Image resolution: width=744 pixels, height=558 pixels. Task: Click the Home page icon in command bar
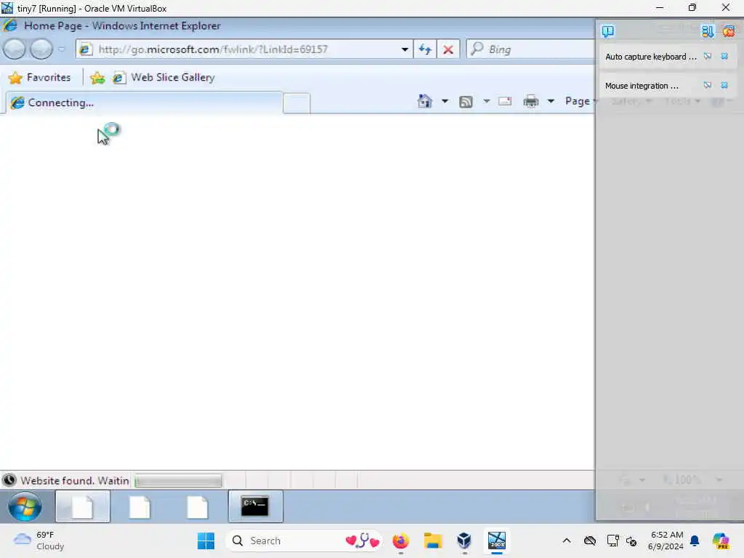pyautogui.click(x=424, y=101)
